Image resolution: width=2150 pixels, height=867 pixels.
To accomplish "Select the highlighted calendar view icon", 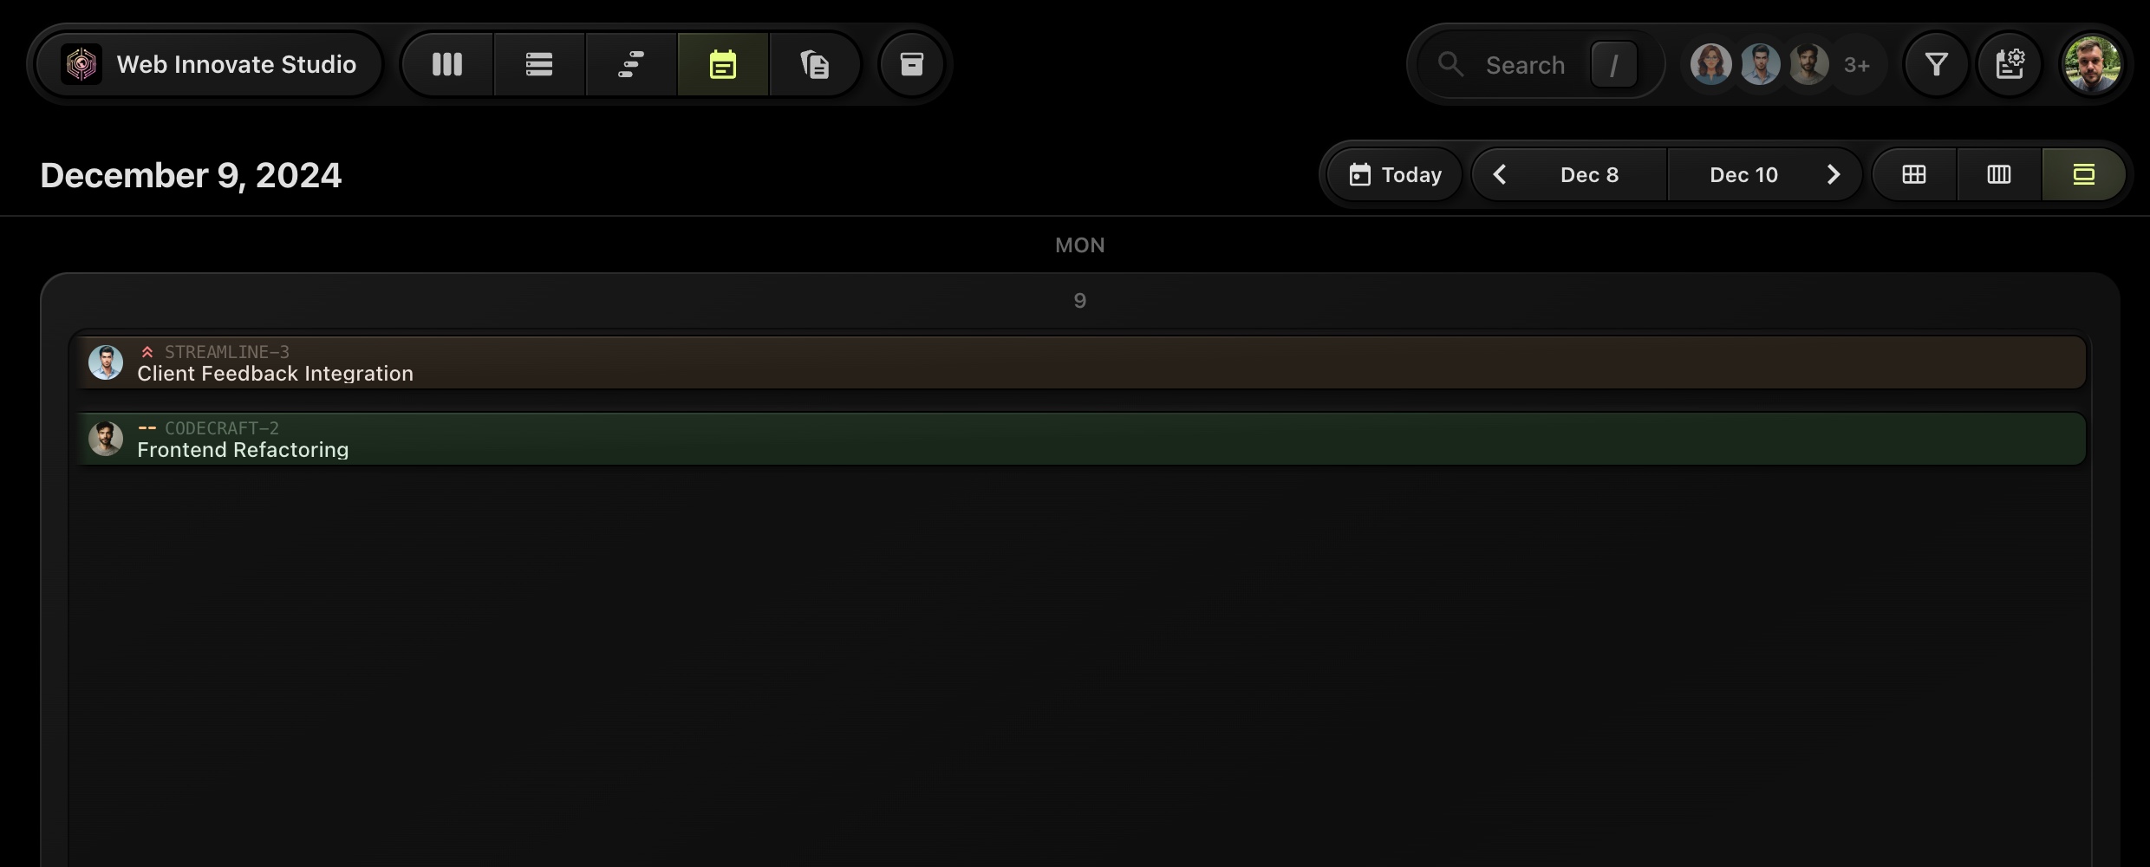I will click(723, 64).
